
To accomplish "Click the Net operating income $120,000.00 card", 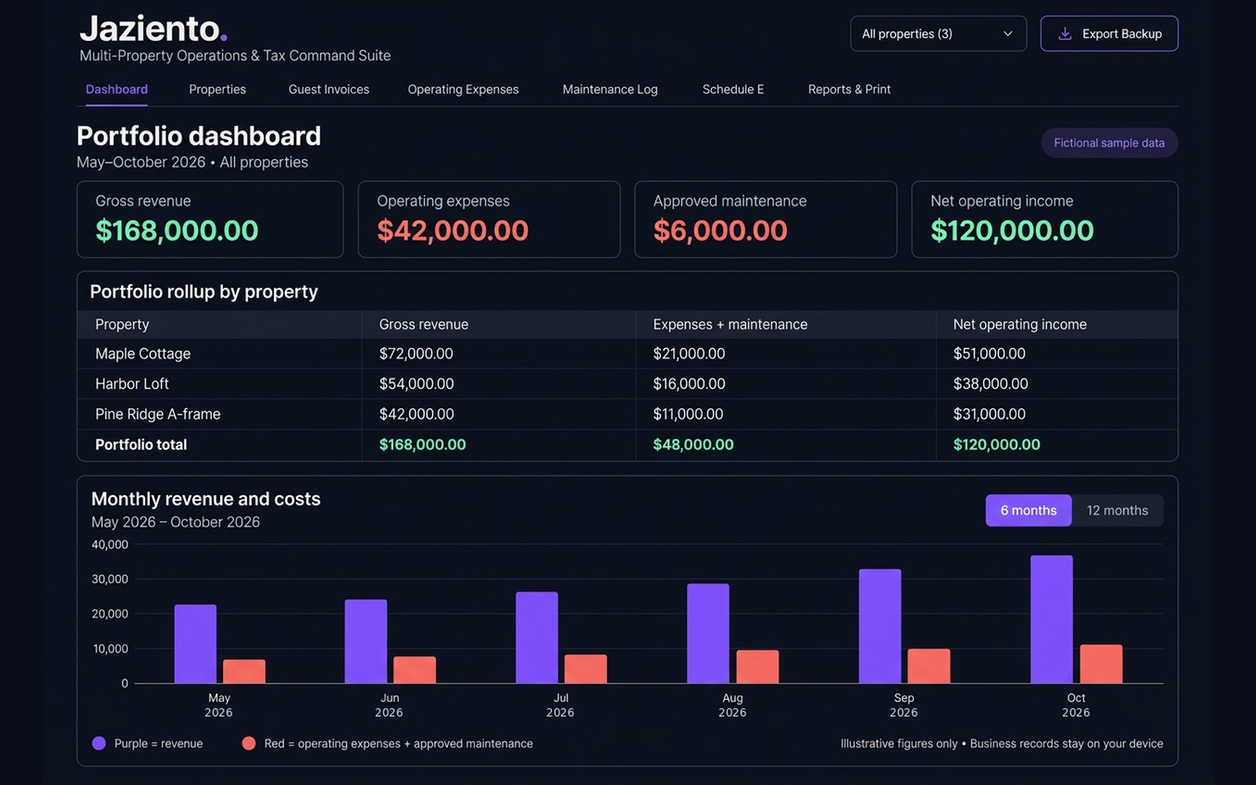I will 1045,219.
